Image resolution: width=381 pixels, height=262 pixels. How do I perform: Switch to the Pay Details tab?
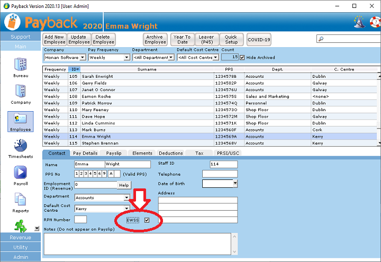tap(85, 153)
